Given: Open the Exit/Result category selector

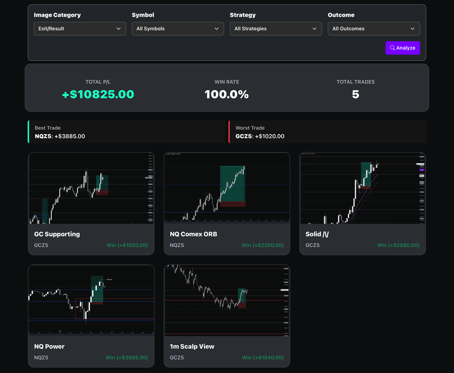Looking at the screenshot, I should (80, 29).
